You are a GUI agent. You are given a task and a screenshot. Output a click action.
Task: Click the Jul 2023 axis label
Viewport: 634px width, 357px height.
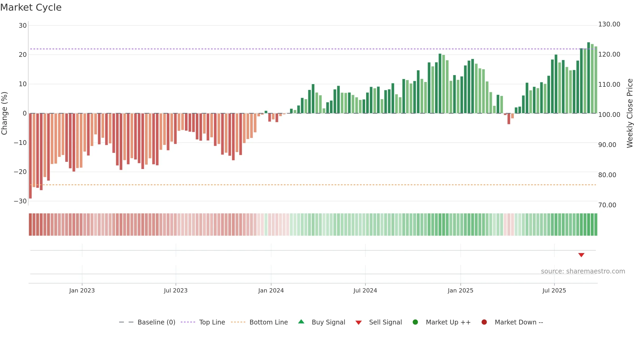pyautogui.click(x=176, y=290)
